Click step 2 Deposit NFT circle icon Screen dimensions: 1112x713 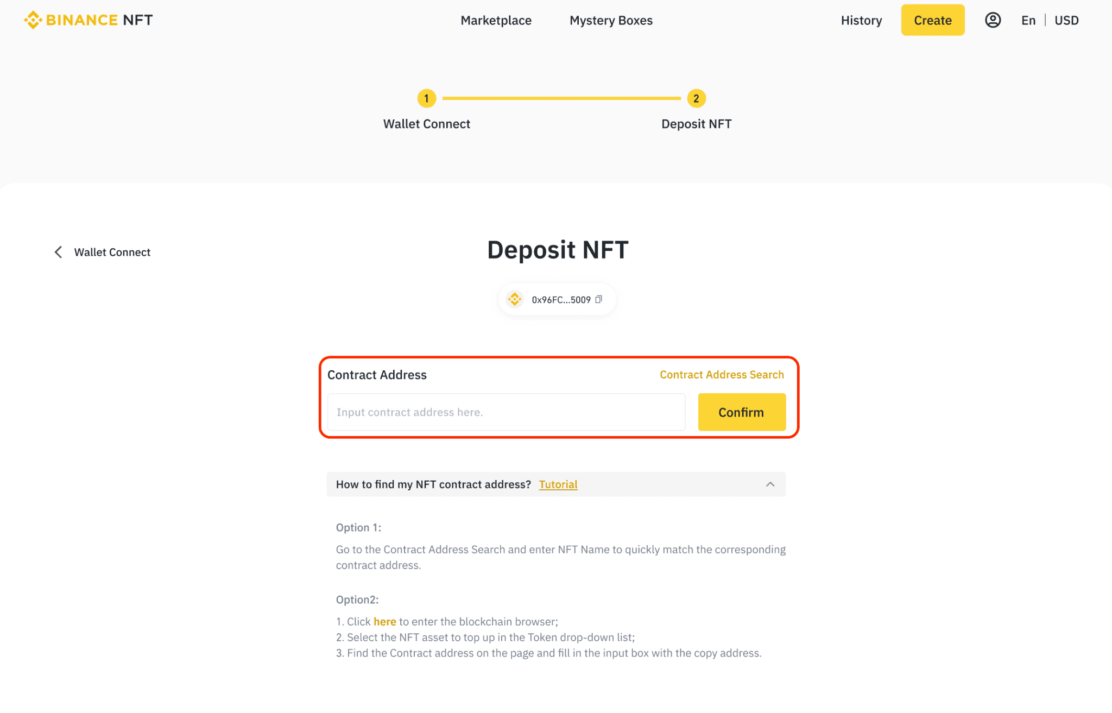coord(696,98)
